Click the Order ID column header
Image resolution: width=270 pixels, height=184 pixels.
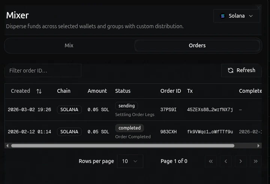pos(171,91)
